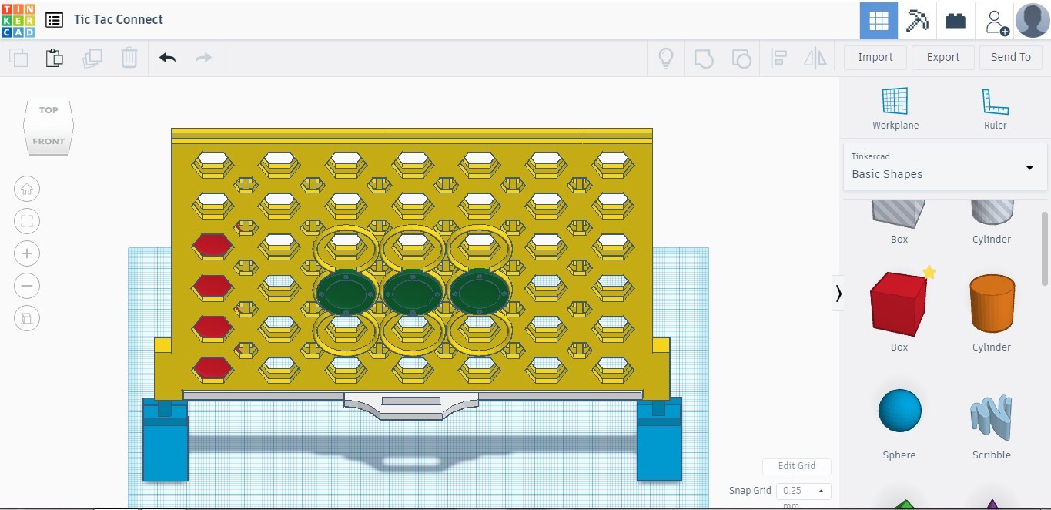Toggle orthographic/perspective view icon

pyautogui.click(x=27, y=318)
